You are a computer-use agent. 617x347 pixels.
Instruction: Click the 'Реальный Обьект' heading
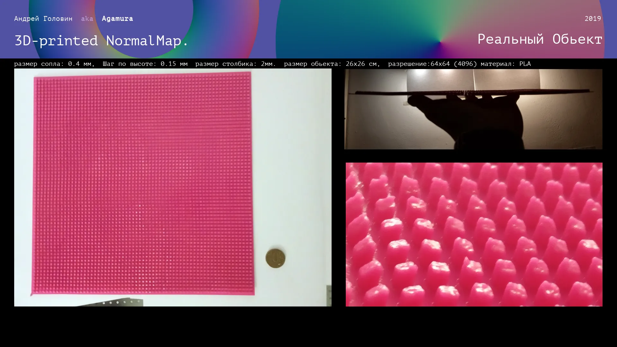[540, 39]
